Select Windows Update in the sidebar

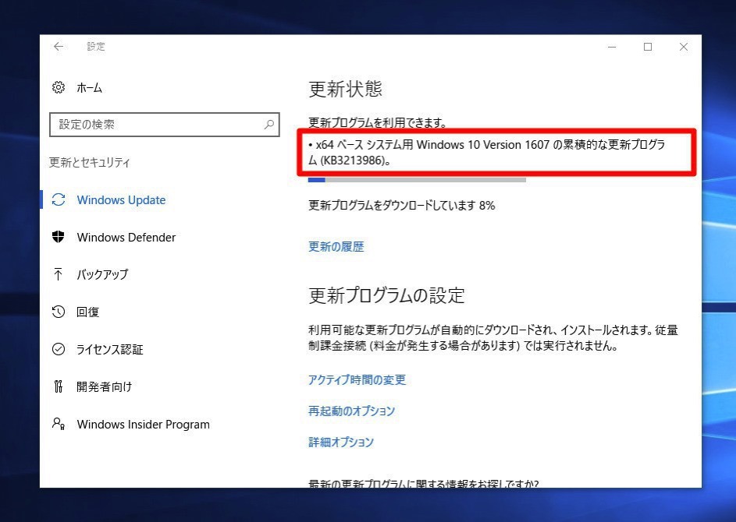pos(121,199)
